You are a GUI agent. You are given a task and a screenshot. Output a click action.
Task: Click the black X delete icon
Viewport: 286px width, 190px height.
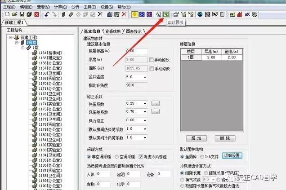(100, 14)
